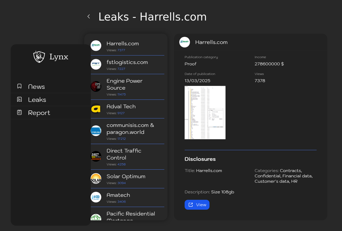The width and height of the screenshot is (342, 231).
Task: Click the Size 108gb description text
Action: pos(223,192)
